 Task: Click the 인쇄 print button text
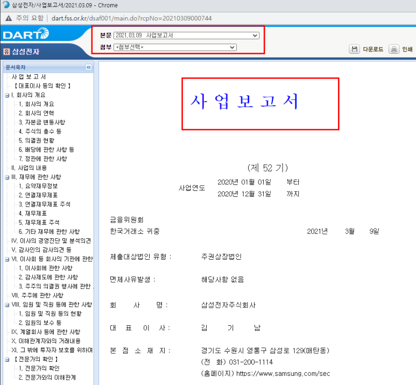(407, 49)
